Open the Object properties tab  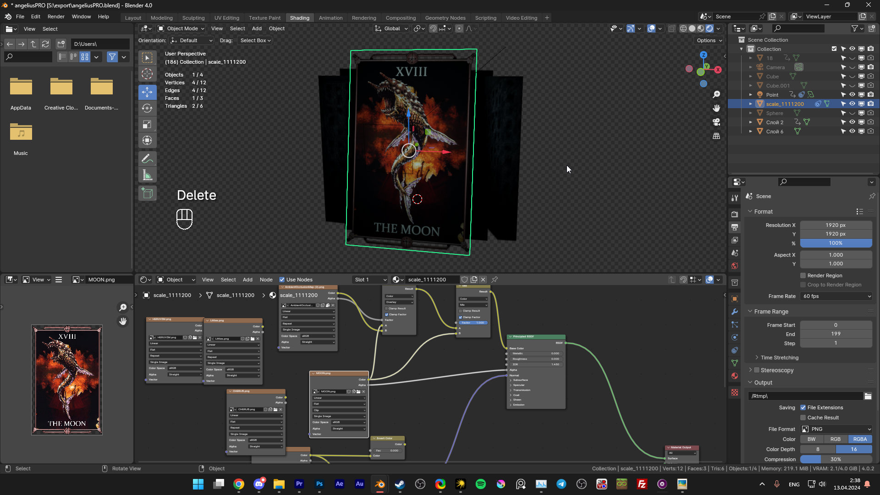735,299
